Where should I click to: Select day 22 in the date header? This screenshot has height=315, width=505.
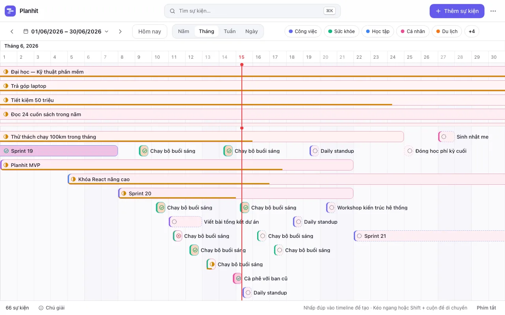pyautogui.click(x=359, y=57)
